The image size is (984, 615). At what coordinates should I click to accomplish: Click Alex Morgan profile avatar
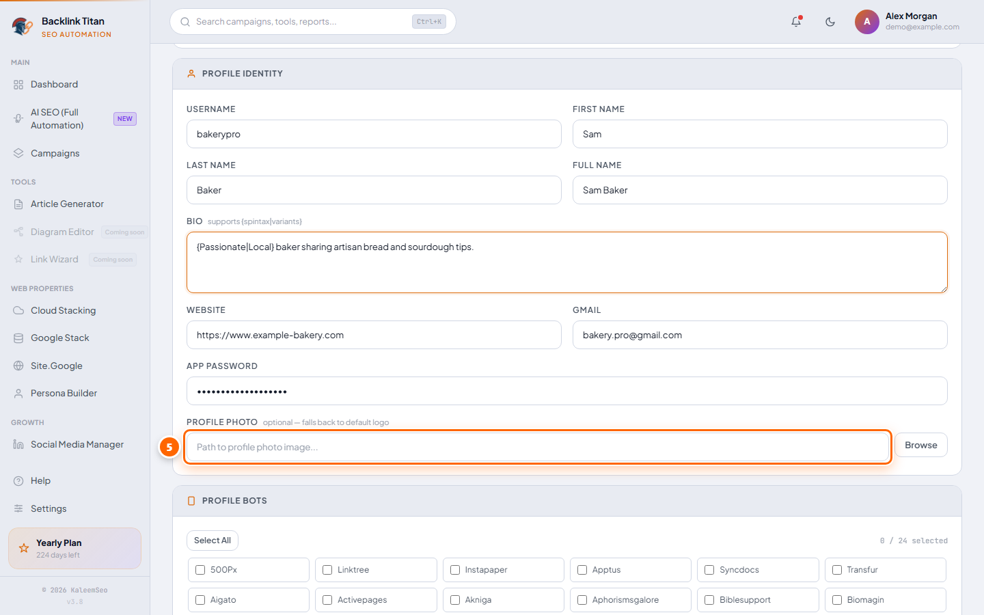[x=866, y=22]
